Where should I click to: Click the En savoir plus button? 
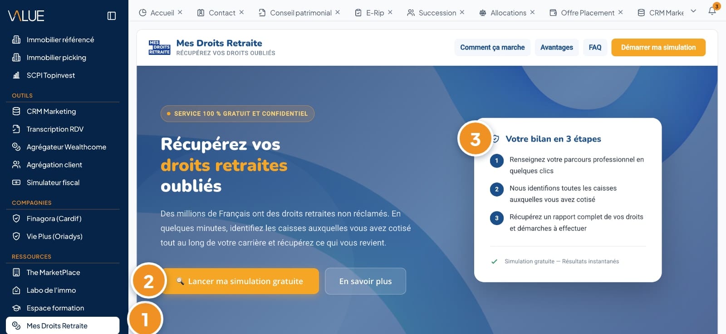[x=365, y=281]
